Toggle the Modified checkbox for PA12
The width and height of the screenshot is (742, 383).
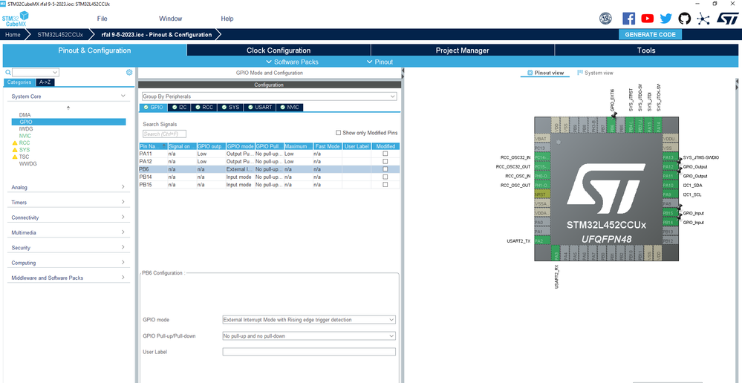(385, 161)
